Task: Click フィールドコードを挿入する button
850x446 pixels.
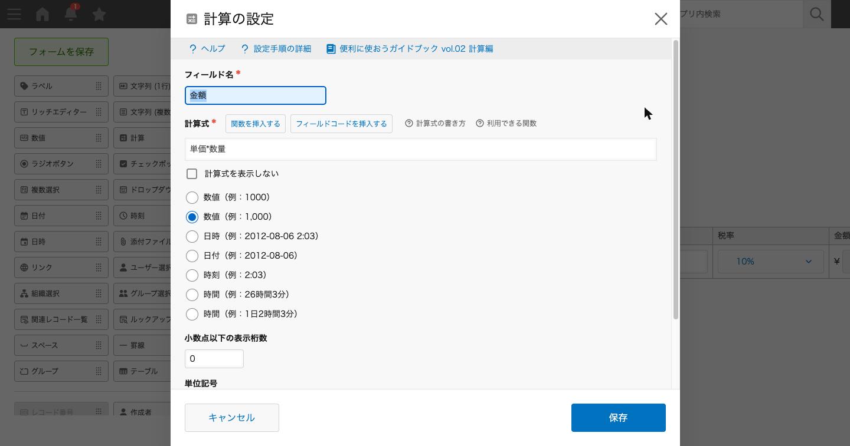Action: pos(341,124)
